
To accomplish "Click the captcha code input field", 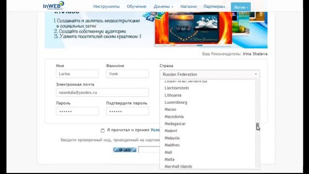I will click(x=149, y=150).
